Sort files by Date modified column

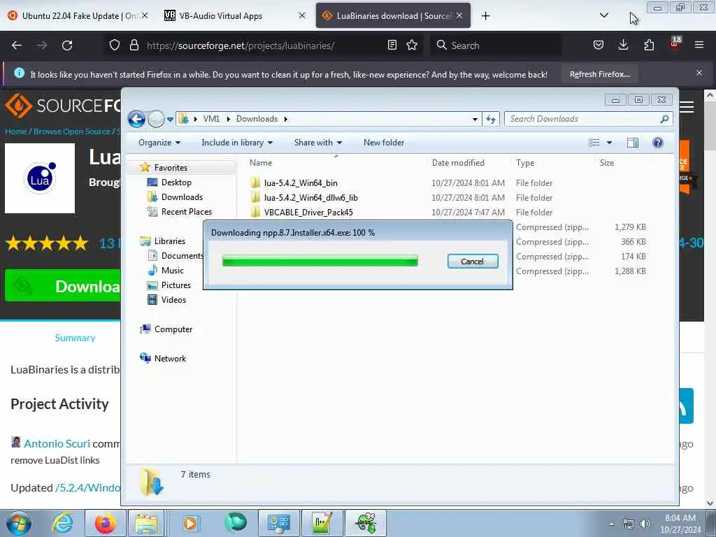[468, 162]
